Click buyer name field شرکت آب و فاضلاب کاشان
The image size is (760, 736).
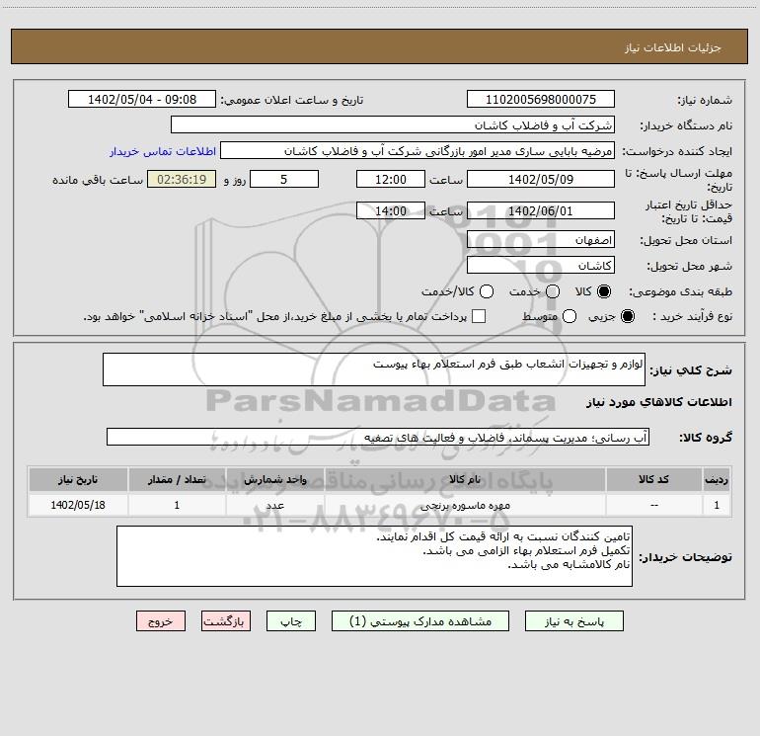tap(393, 125)
